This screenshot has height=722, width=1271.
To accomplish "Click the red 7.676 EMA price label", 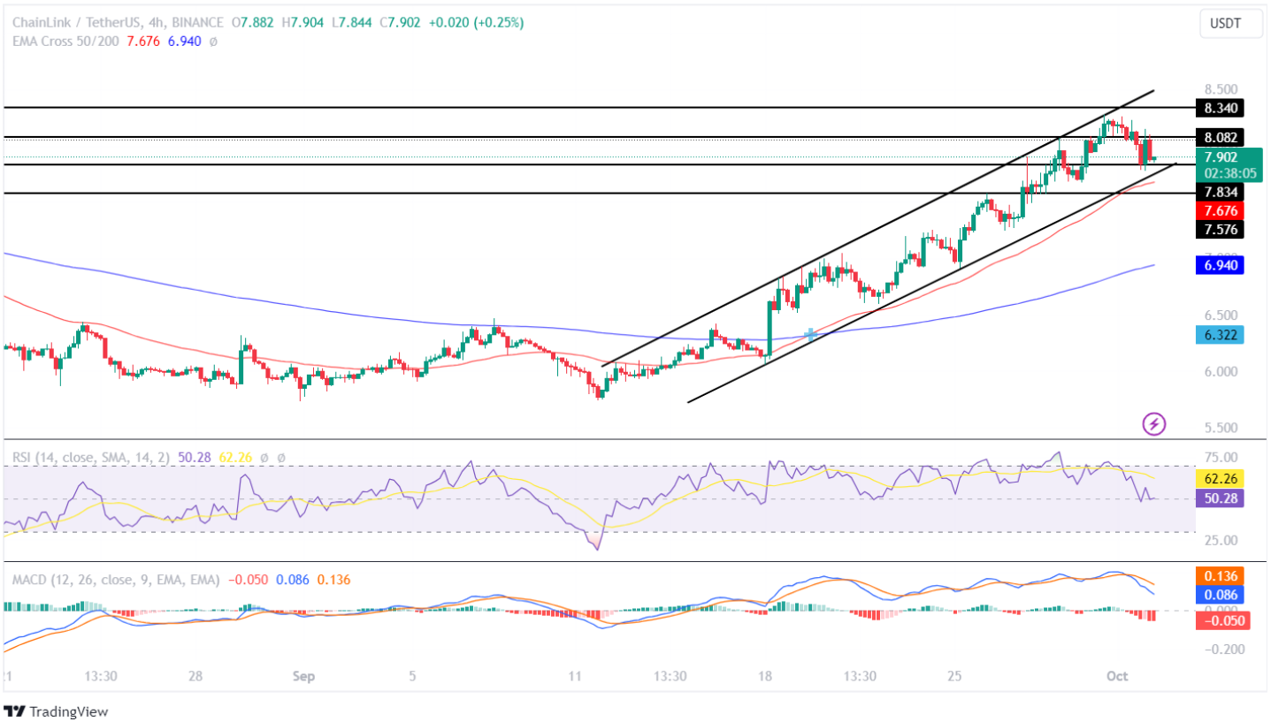I will [x=1220, y=210].
